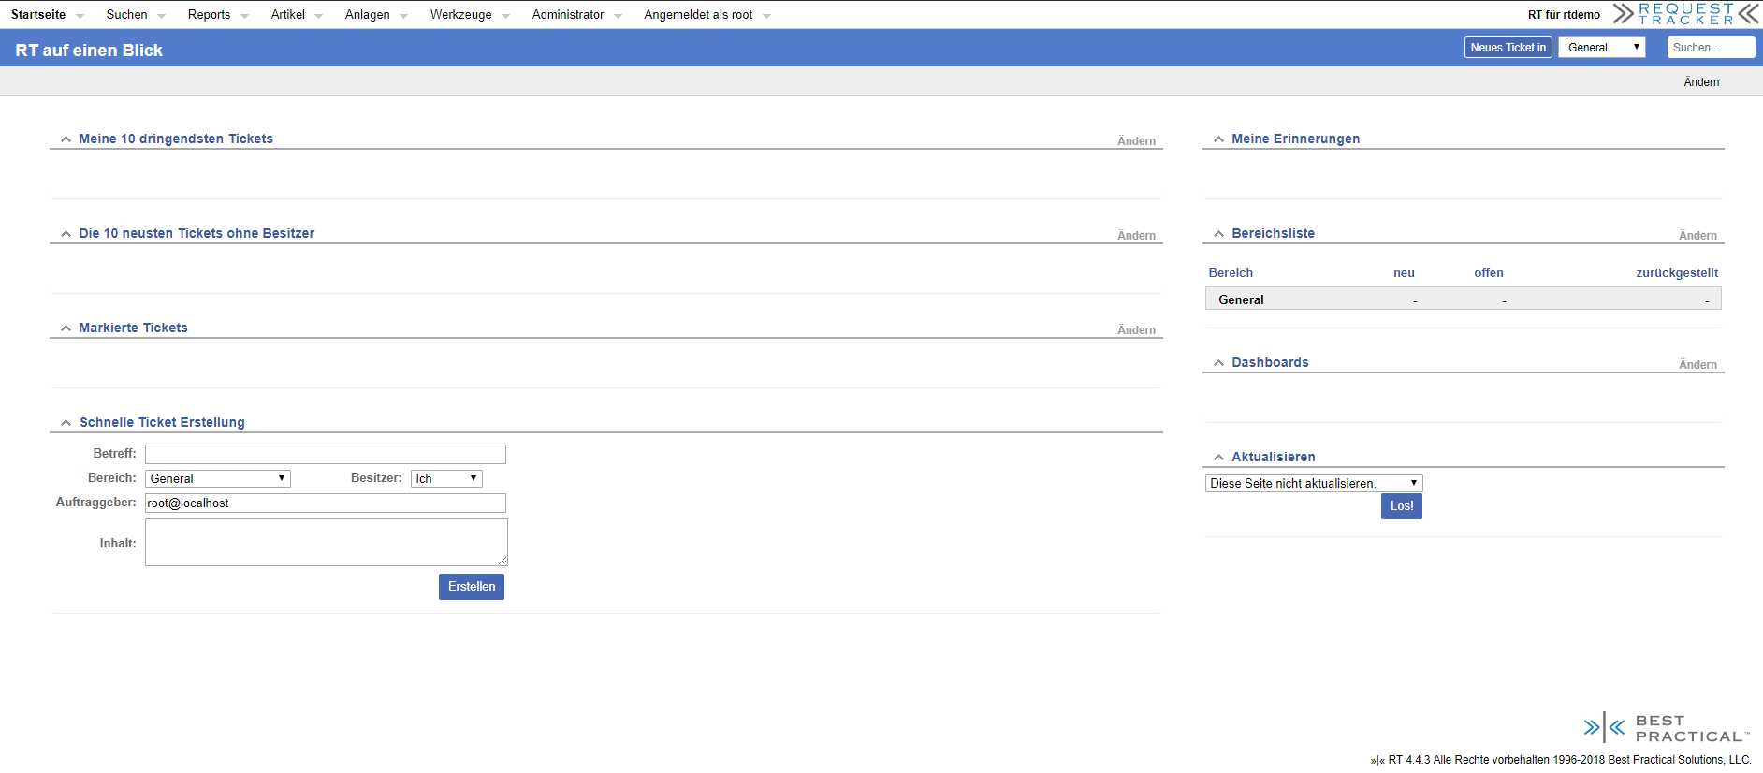Collapse the Markierte Tickets panel

coord(66,328)
